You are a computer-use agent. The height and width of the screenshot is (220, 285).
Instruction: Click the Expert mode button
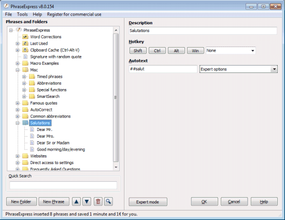click(148, 202)
